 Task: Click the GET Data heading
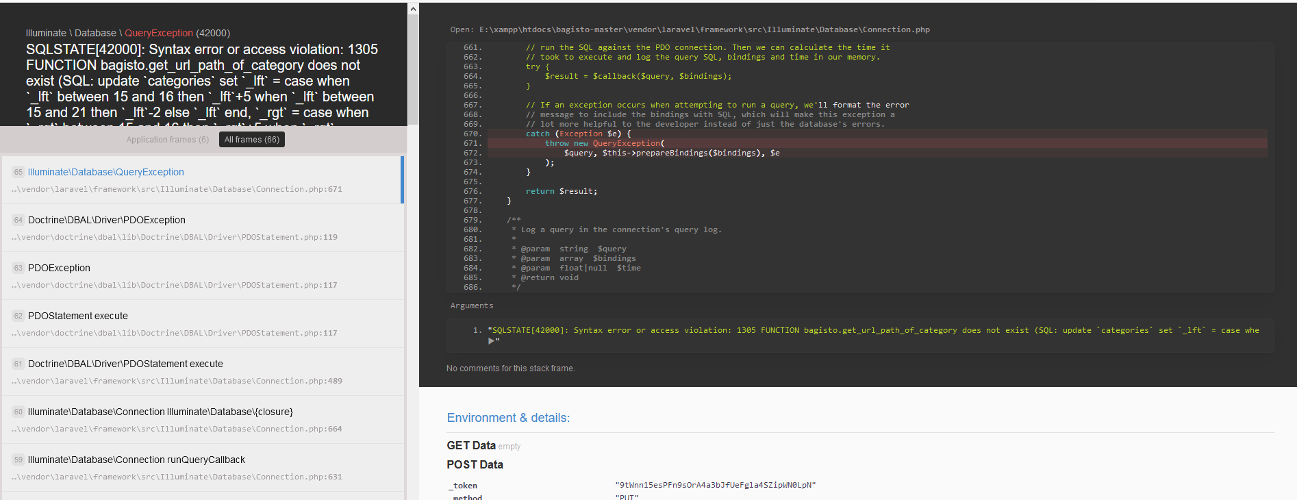click(x=471, y=445)
